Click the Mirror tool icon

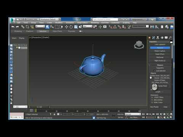[152, 27]
